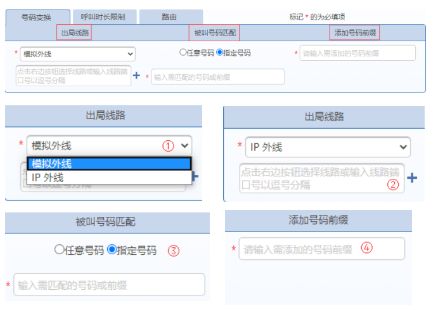Focus the top form's 输入需匹配的号码或前缀 field

pyautogui.click(x=217, y=77)
